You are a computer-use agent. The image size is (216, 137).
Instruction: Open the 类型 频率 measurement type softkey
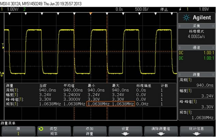(x=53, y=131)
